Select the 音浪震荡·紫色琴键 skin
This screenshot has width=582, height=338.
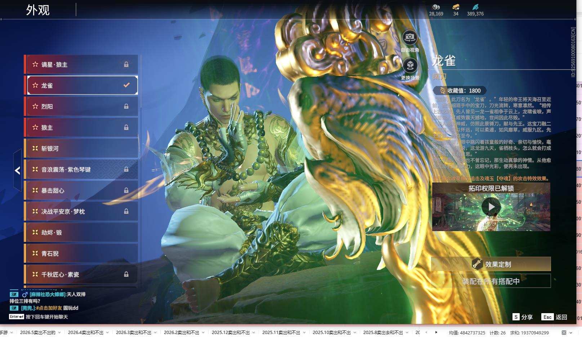81,169
